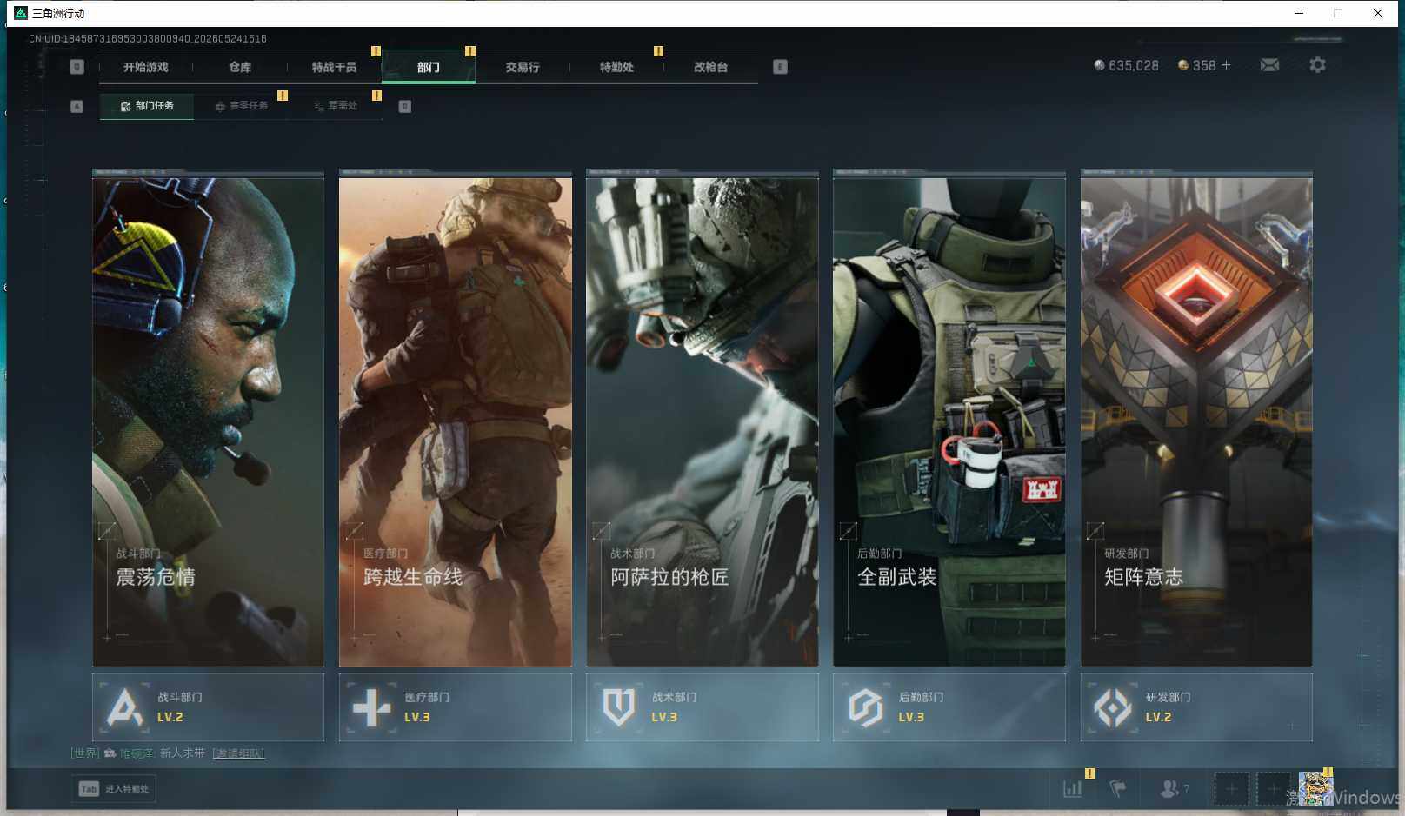Open the 赛季任务 sub-tab
Screen dimensions: 1405x816
242,106
